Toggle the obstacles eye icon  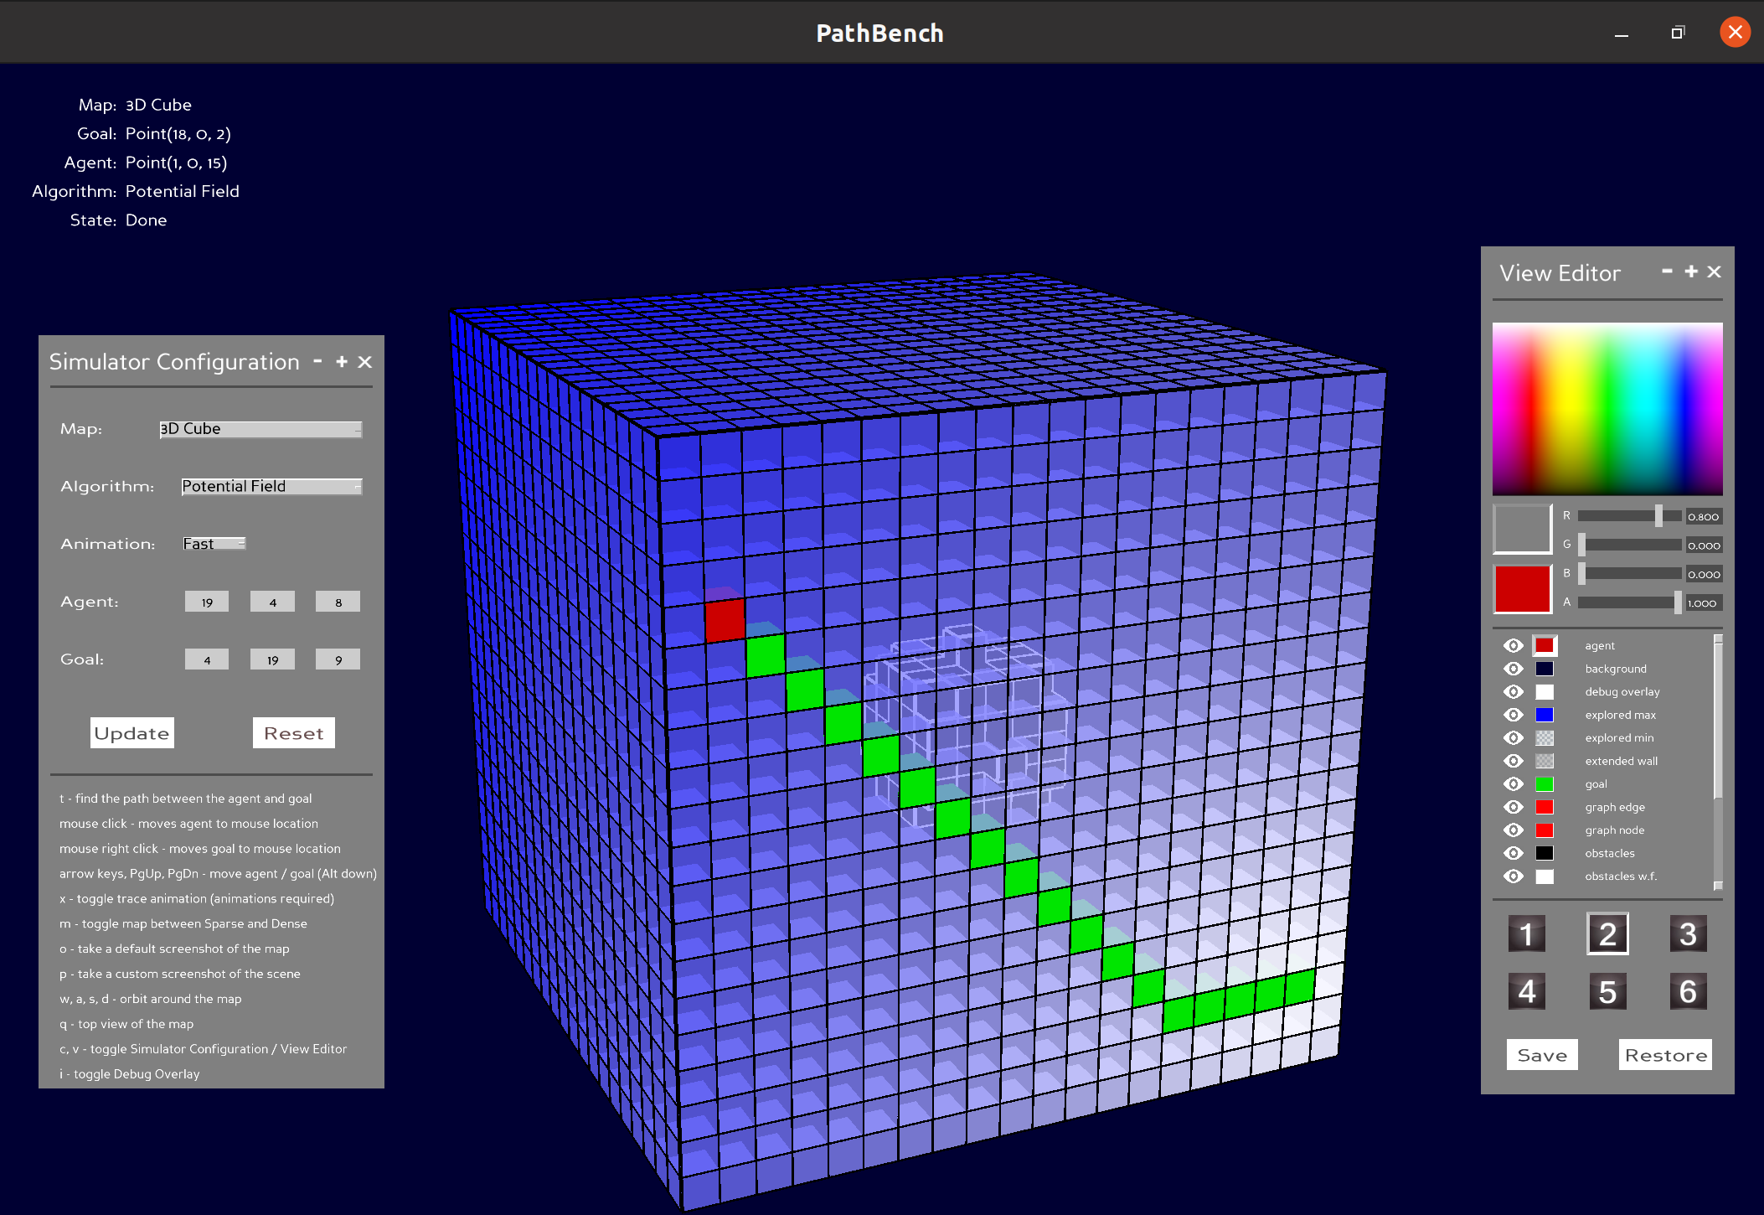1513,853
